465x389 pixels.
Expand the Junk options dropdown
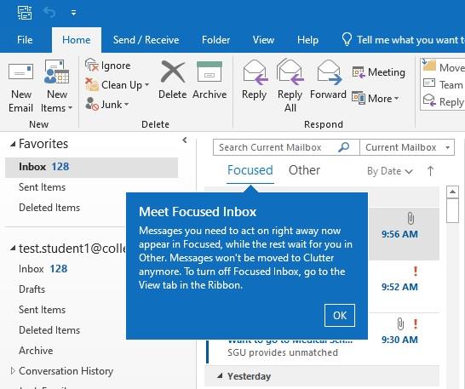127,105
